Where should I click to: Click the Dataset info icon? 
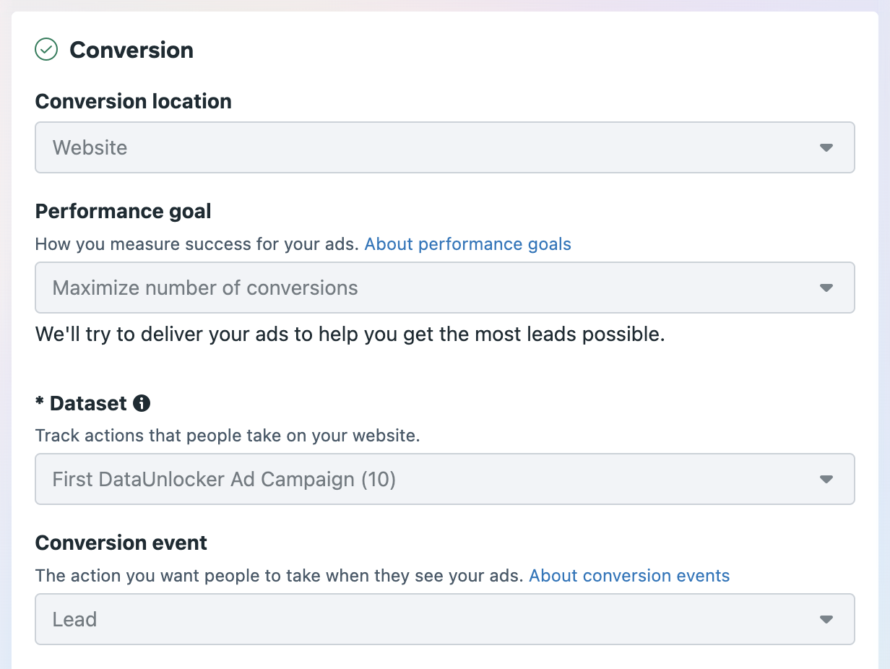point(142,403)
